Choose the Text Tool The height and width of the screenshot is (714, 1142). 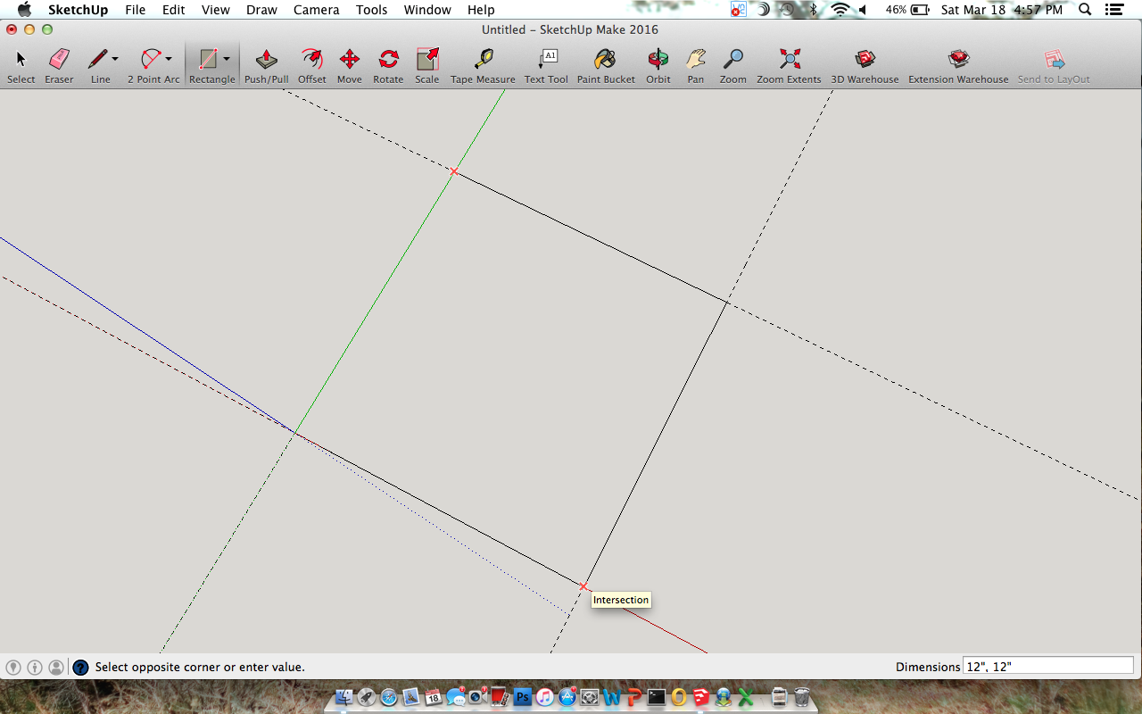[546, 66]
